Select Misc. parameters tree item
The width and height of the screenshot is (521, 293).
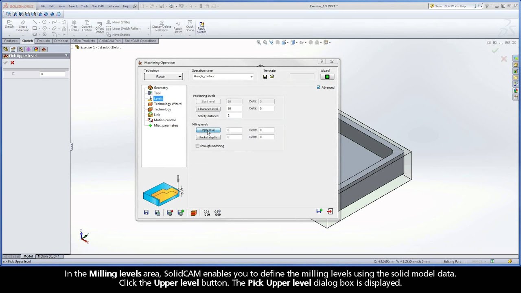166,125
